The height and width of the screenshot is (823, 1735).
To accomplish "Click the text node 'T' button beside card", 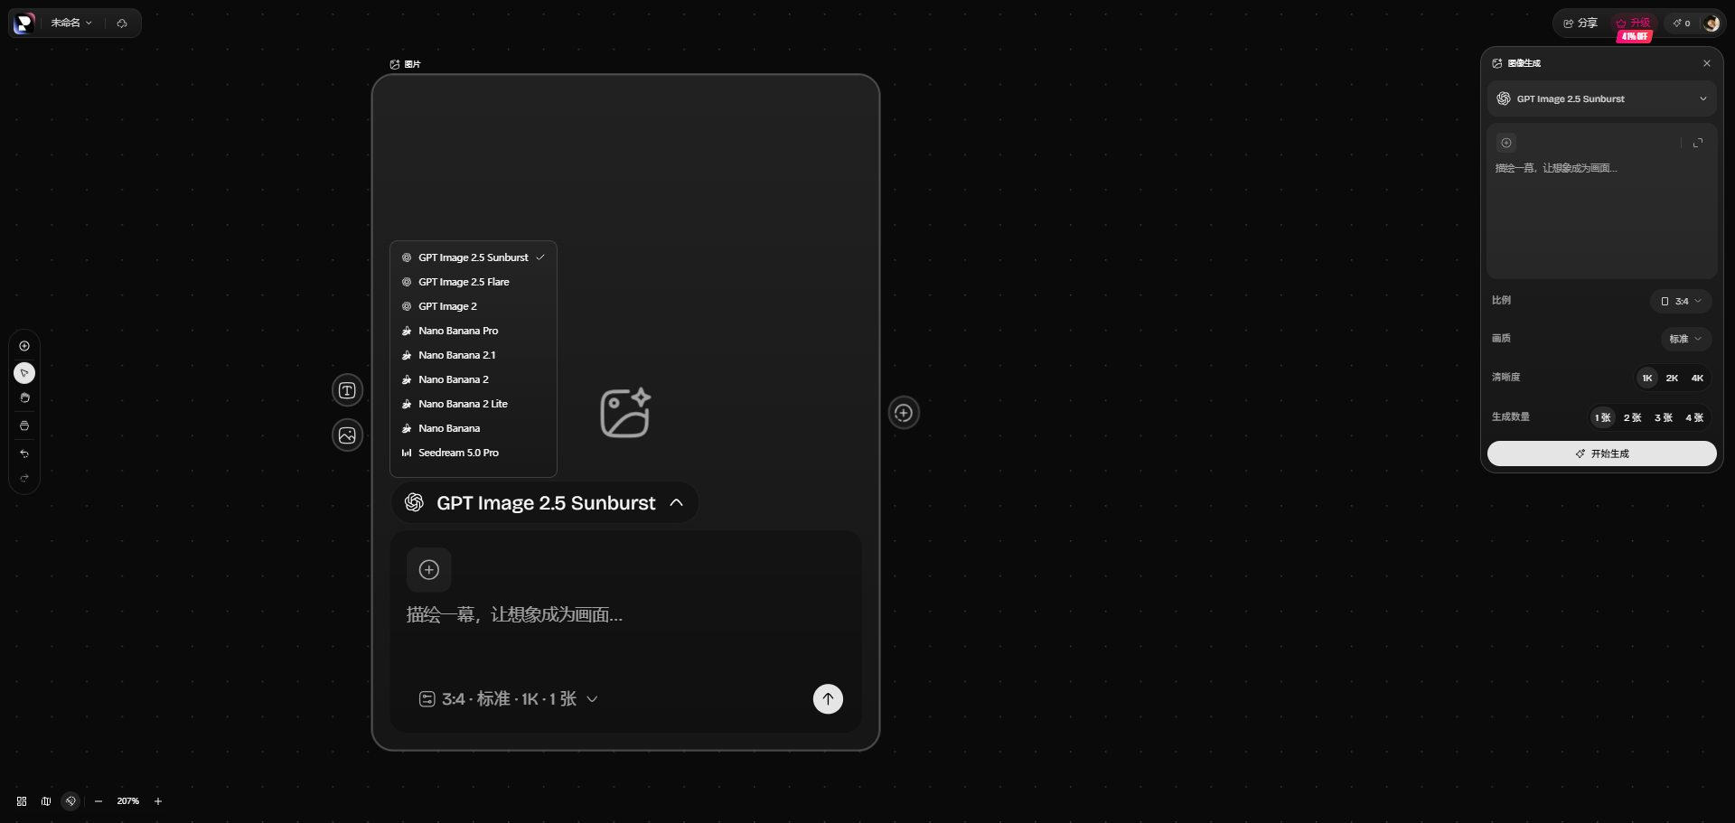I will point(347,390).
